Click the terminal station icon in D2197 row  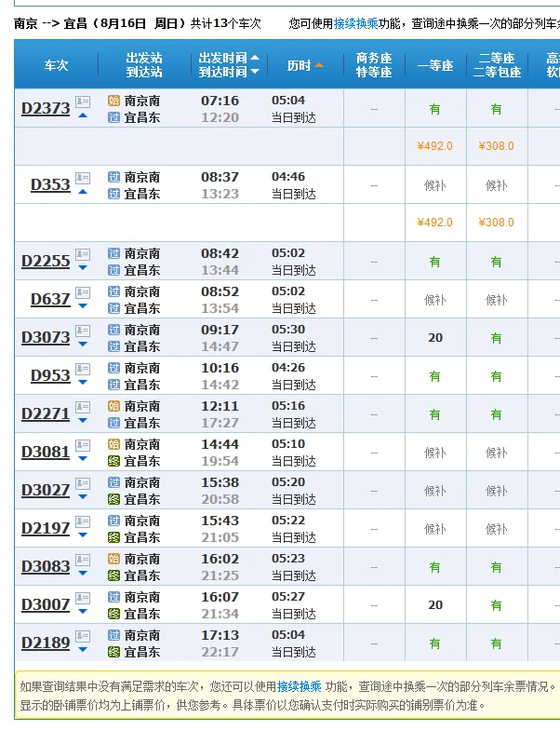[114, 538]
